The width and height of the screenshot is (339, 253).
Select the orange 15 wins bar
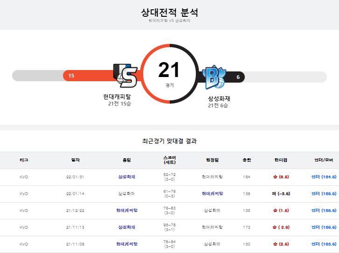point(89,76)
